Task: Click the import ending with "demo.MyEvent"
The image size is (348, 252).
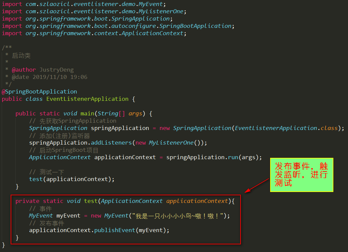Action: pos(84,4)
